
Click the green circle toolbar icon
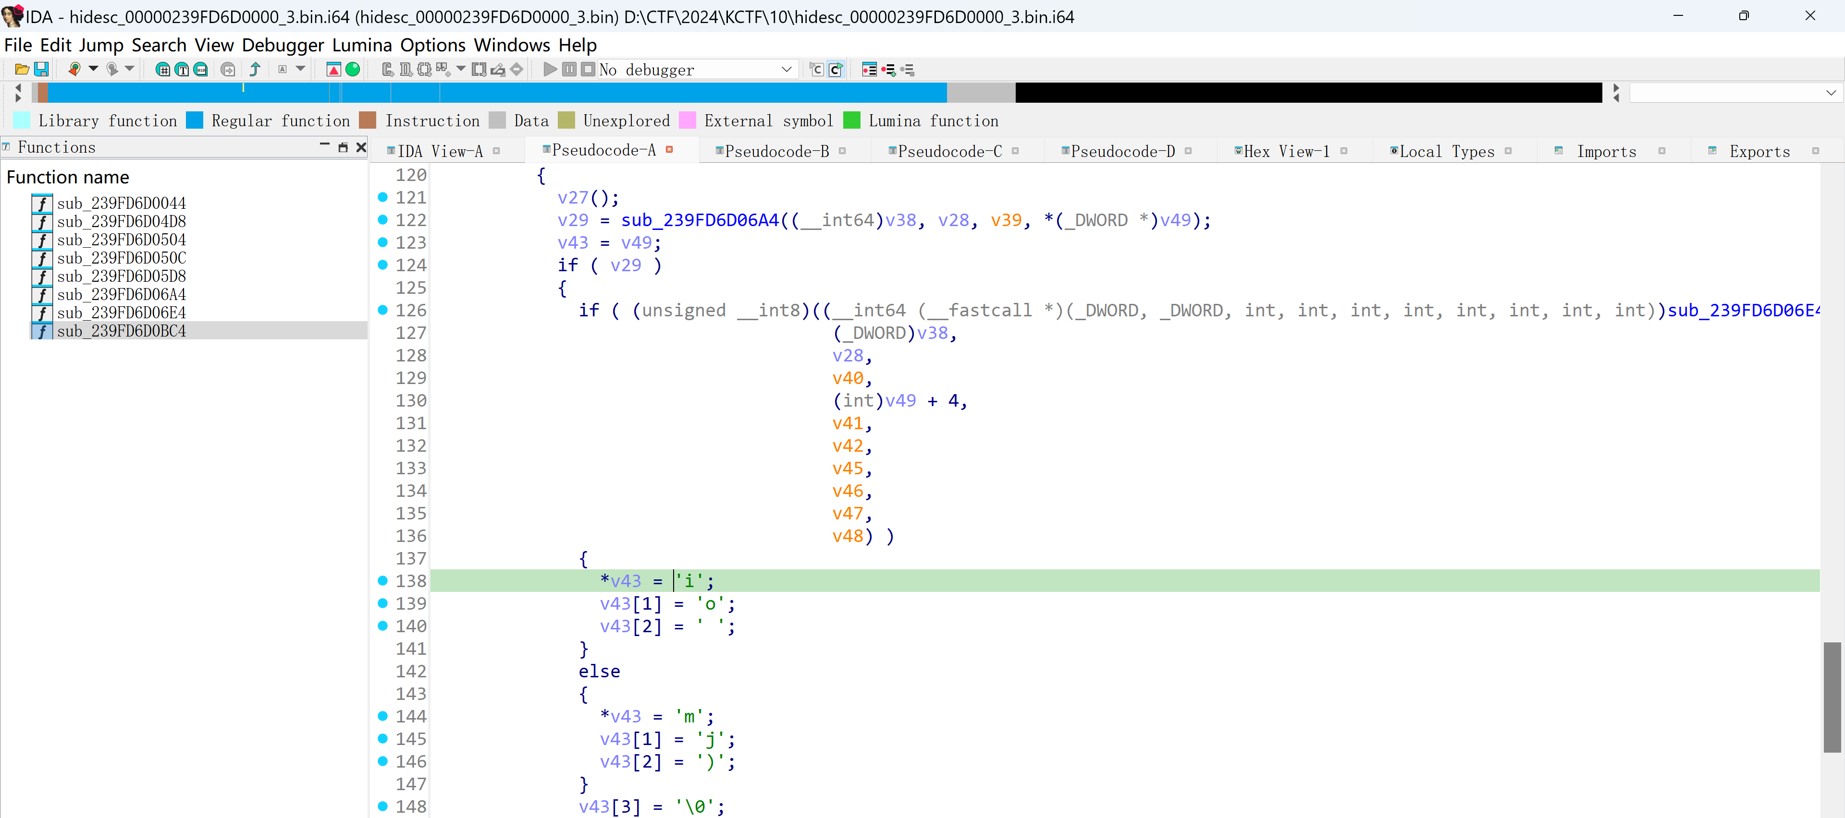352,70
